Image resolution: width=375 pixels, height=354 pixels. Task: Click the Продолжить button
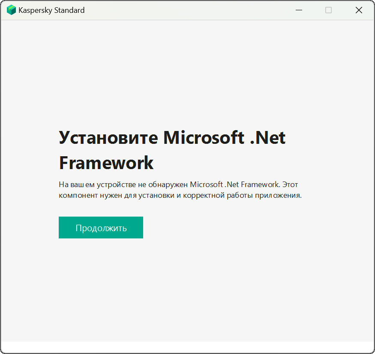[x=101, y=227]
